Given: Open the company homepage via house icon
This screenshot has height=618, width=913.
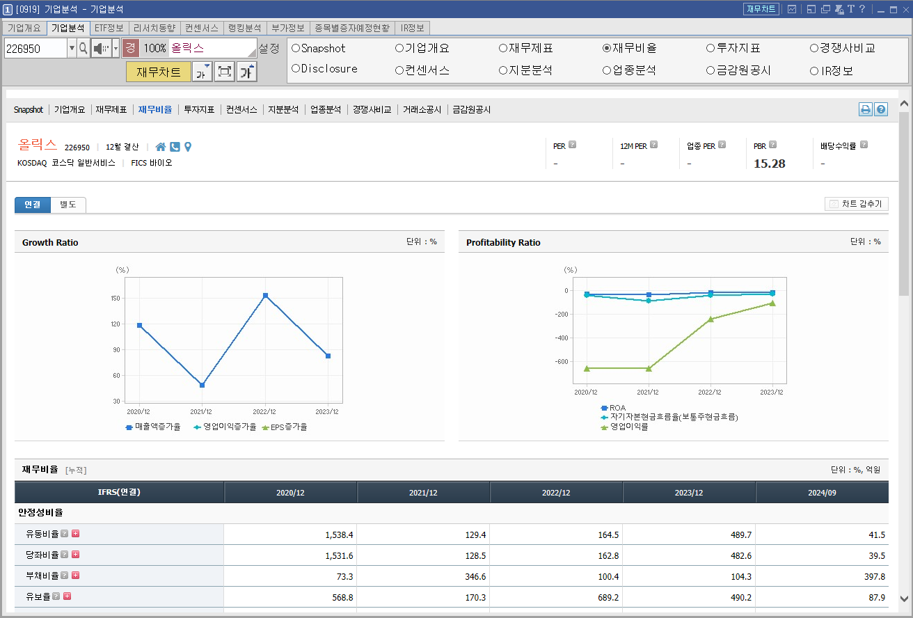Looking at the screenshot, I should point(161,147).
